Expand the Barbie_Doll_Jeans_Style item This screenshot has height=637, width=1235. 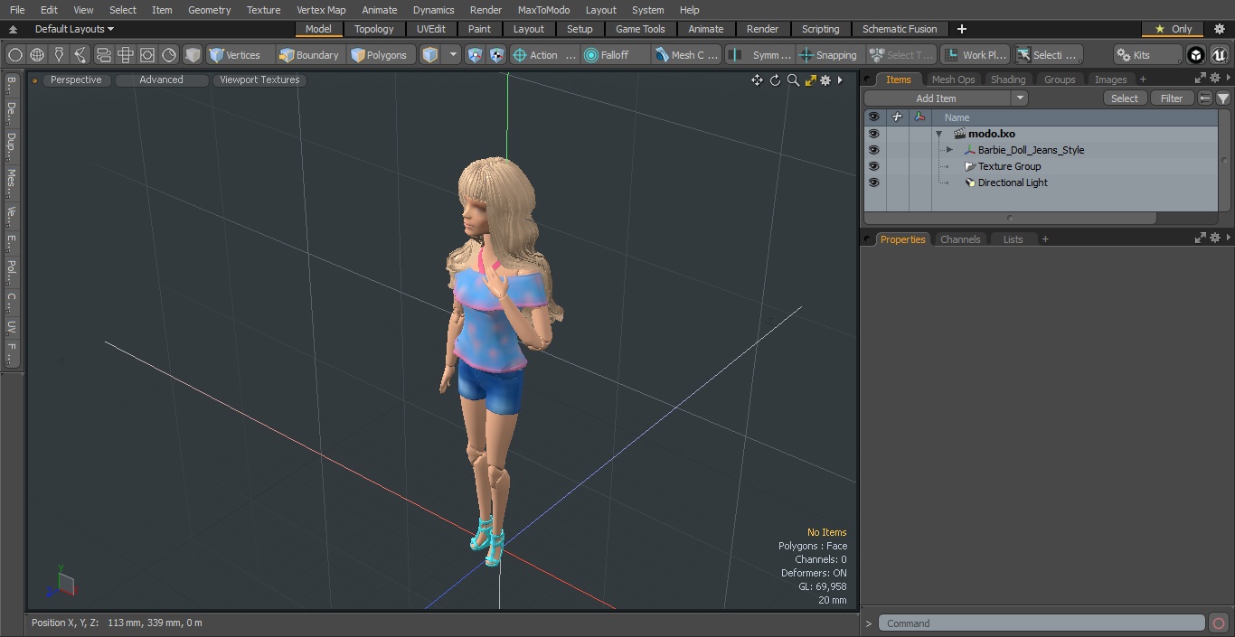949,150
